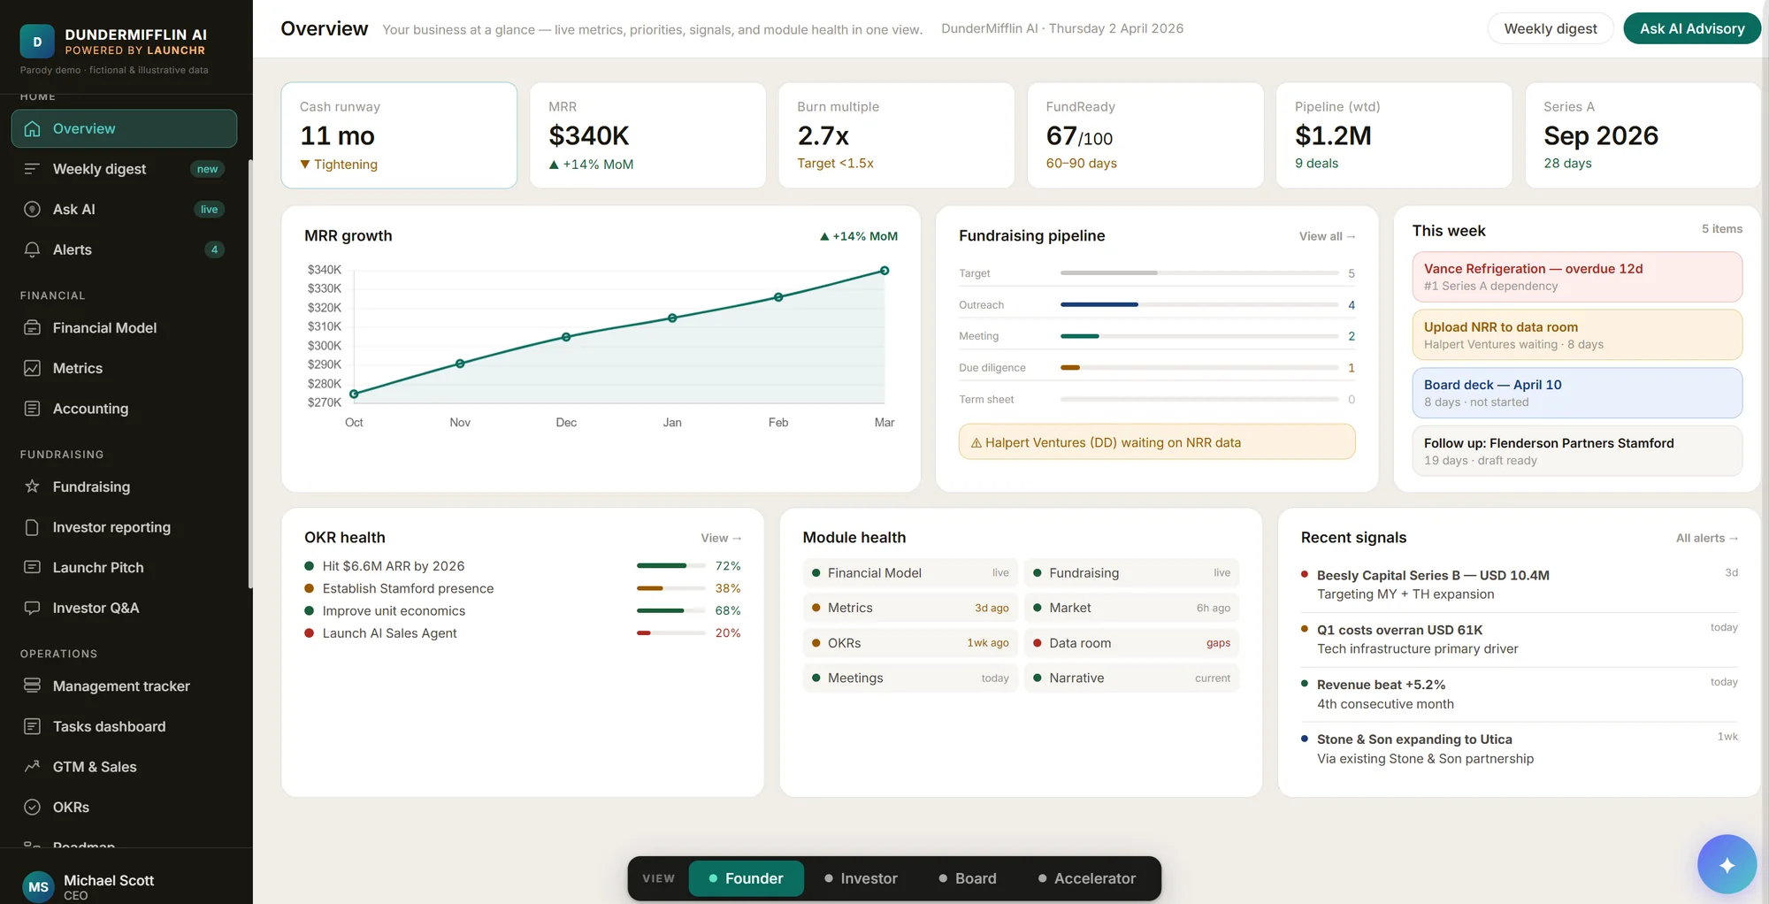Click View link in OKR health
1769x904 pixels.
[721, 538]
